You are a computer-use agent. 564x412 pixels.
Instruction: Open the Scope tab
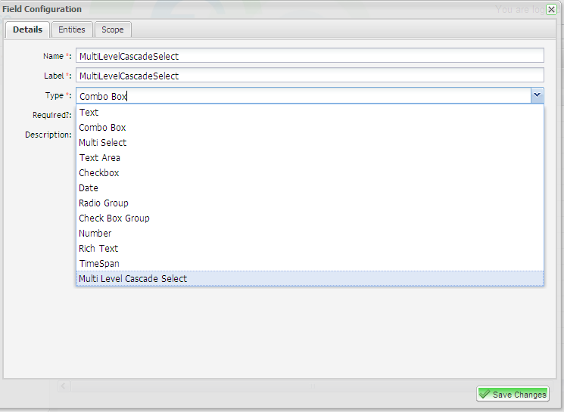pos(113,29)
